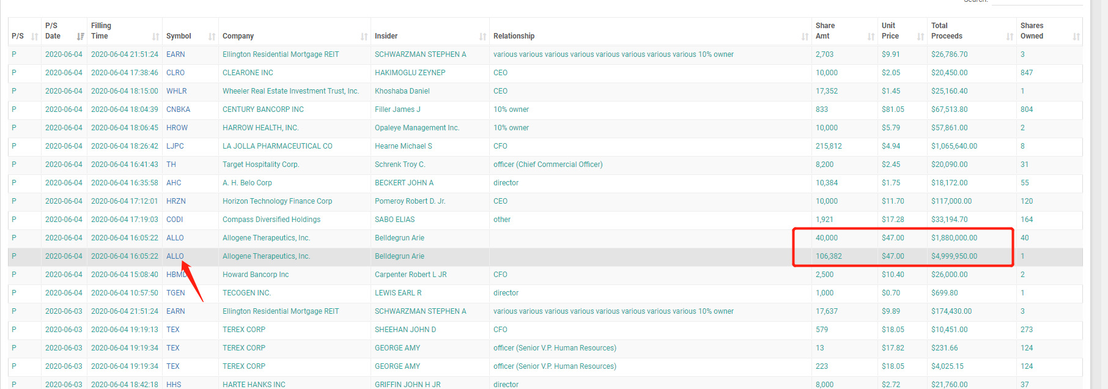Open insider BECKERT JOHN A link
Screen dimensions: 1108x389
(x=404, y=183)
